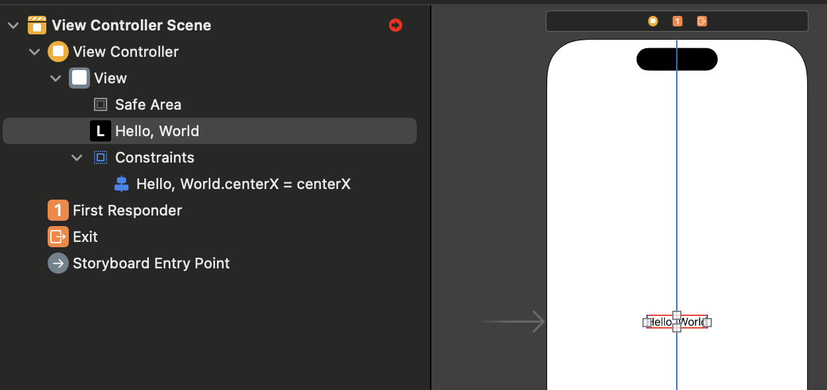Click the yellow View Controller icon in outline

(58, 52)
